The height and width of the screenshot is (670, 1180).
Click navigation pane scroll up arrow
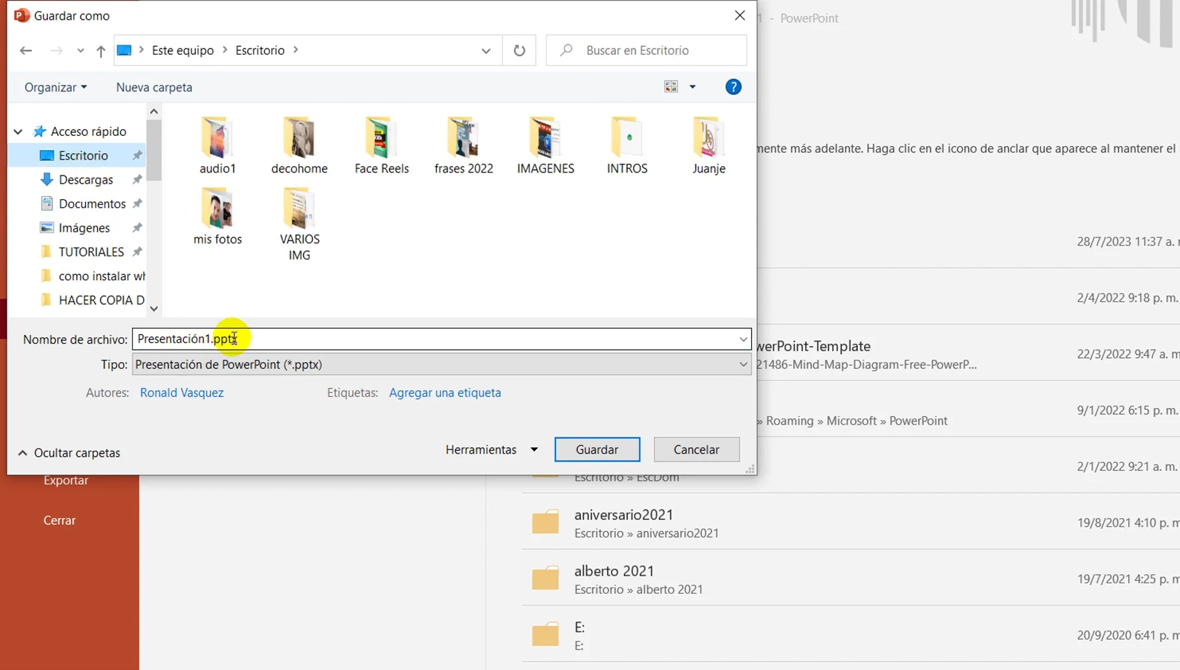coord(154,111)
